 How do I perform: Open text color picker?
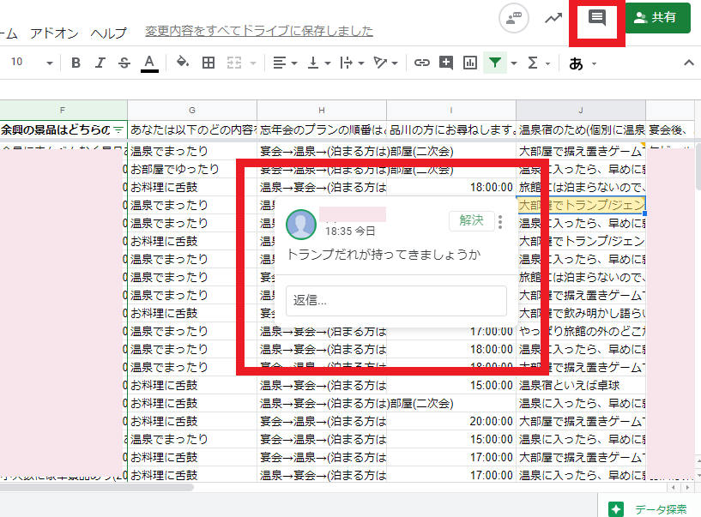[149, 63]
